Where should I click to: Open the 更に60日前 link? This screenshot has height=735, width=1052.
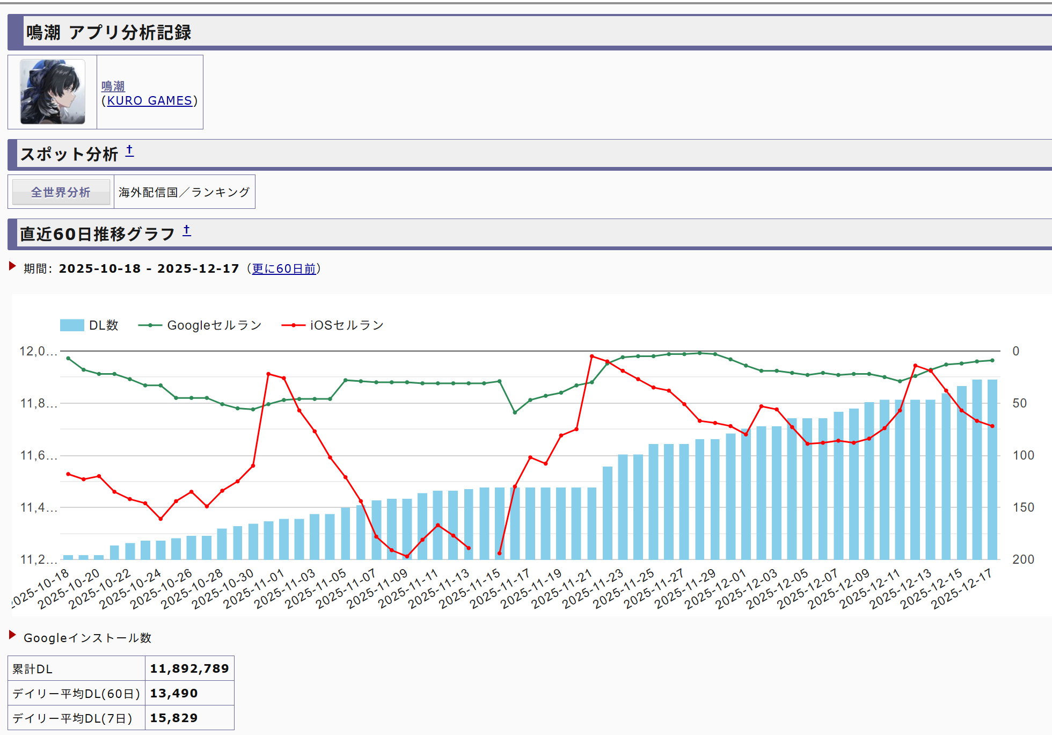point(284,269)
